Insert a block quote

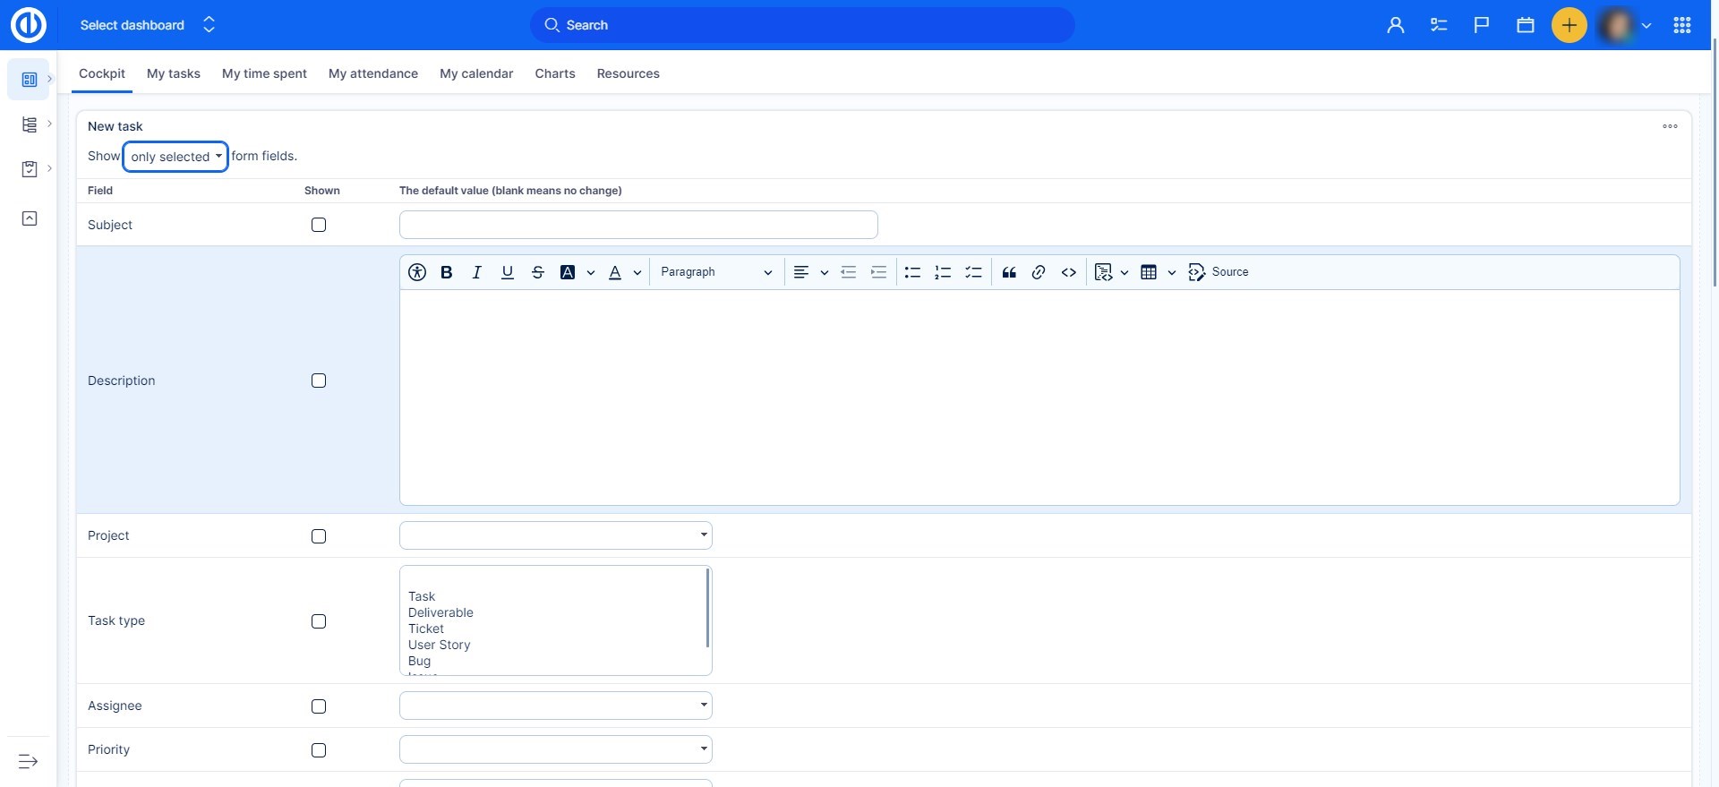tap(1009, 272)
